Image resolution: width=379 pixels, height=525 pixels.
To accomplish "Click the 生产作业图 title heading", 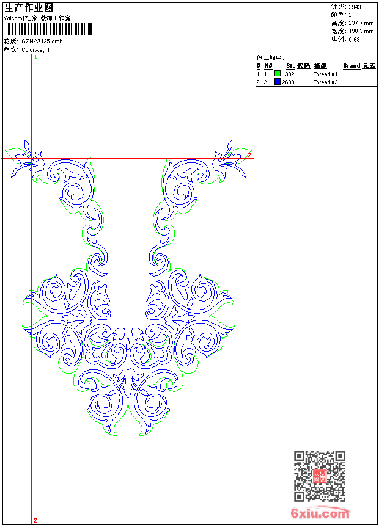I will [29, 7].
